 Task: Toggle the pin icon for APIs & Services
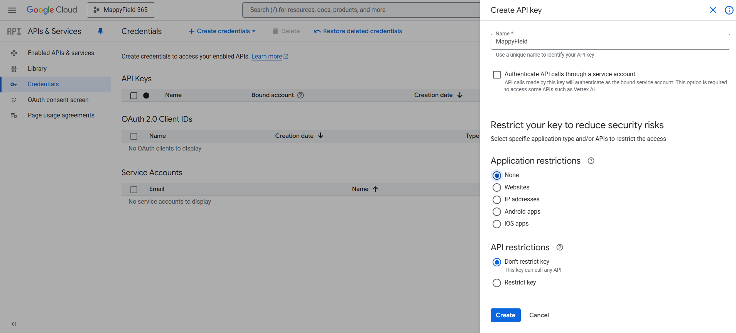tap(100, 31)
